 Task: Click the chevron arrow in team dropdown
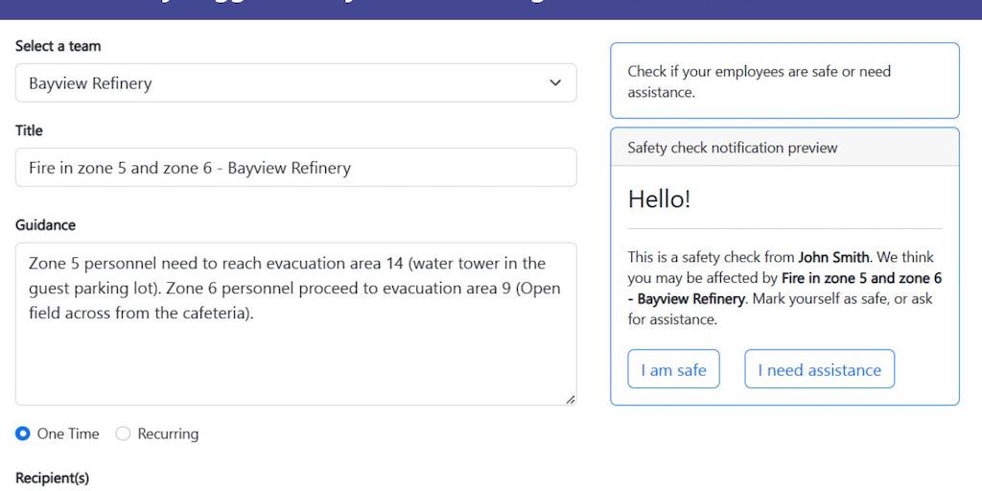pos(555,83)
